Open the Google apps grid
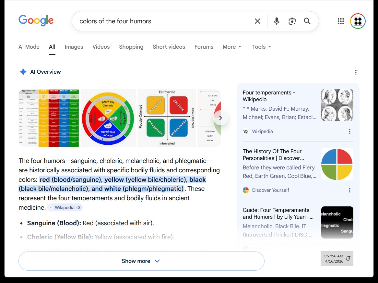Viewport: 378px width, 283px height. tap(341, 21)
